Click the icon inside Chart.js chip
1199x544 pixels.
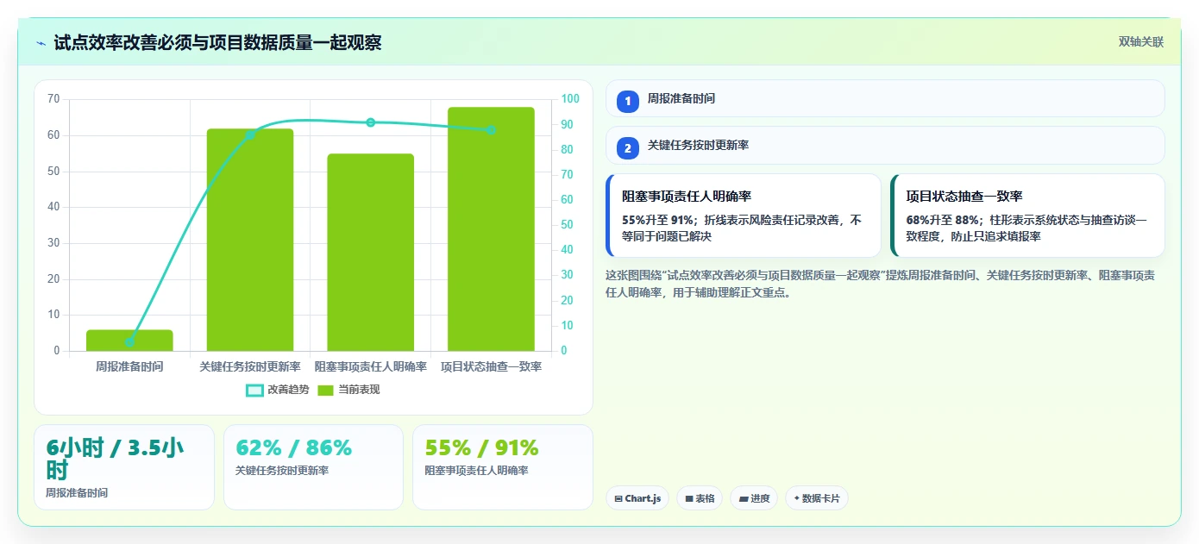pos(618,498)
